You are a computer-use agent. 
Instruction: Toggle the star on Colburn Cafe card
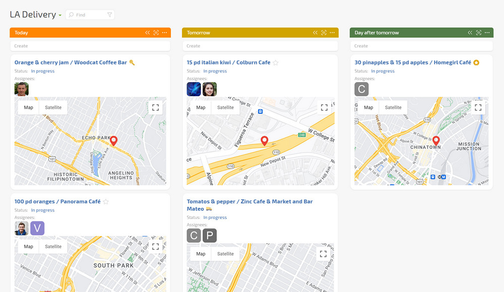(x=276, y=63)
